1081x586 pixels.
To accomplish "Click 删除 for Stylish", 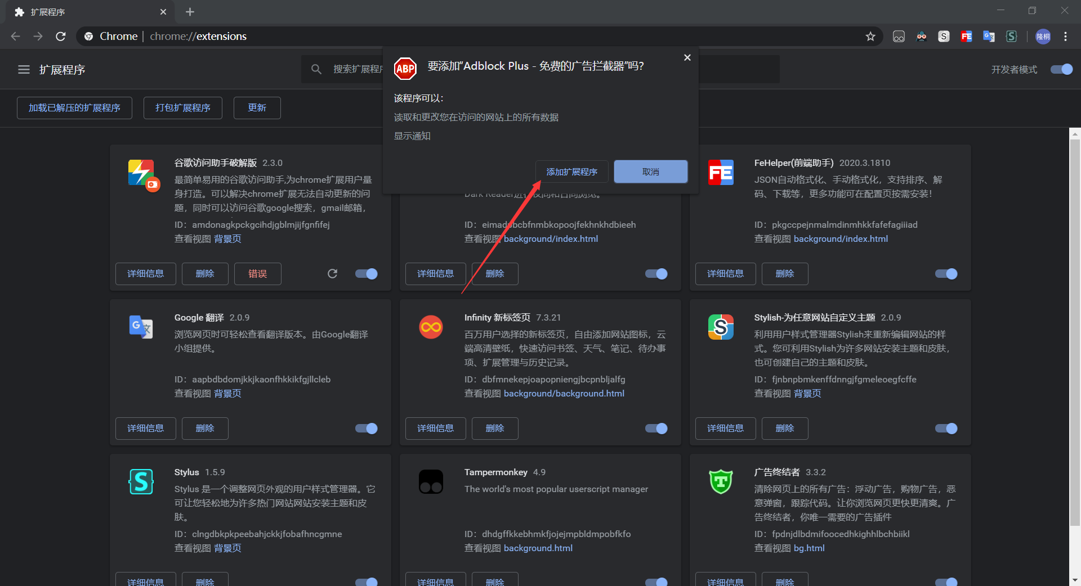I will (785, 429).
